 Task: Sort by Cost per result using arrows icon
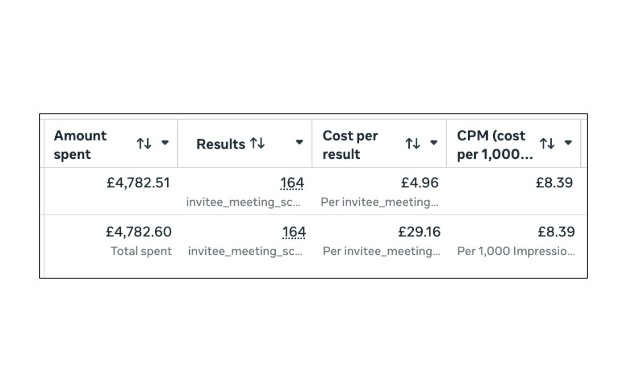click(x=413, y=144)
